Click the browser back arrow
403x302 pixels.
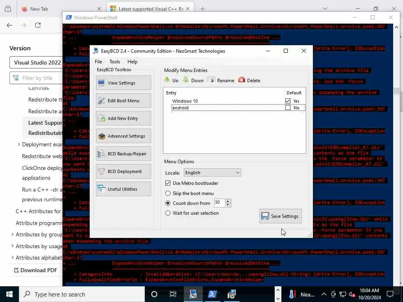(x=9, y=25)
